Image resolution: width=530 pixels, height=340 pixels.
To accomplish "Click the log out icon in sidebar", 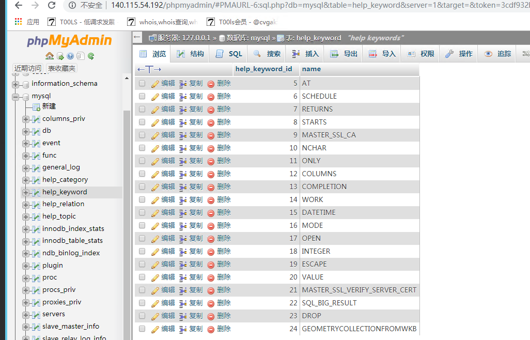I will tap(60, 56).
